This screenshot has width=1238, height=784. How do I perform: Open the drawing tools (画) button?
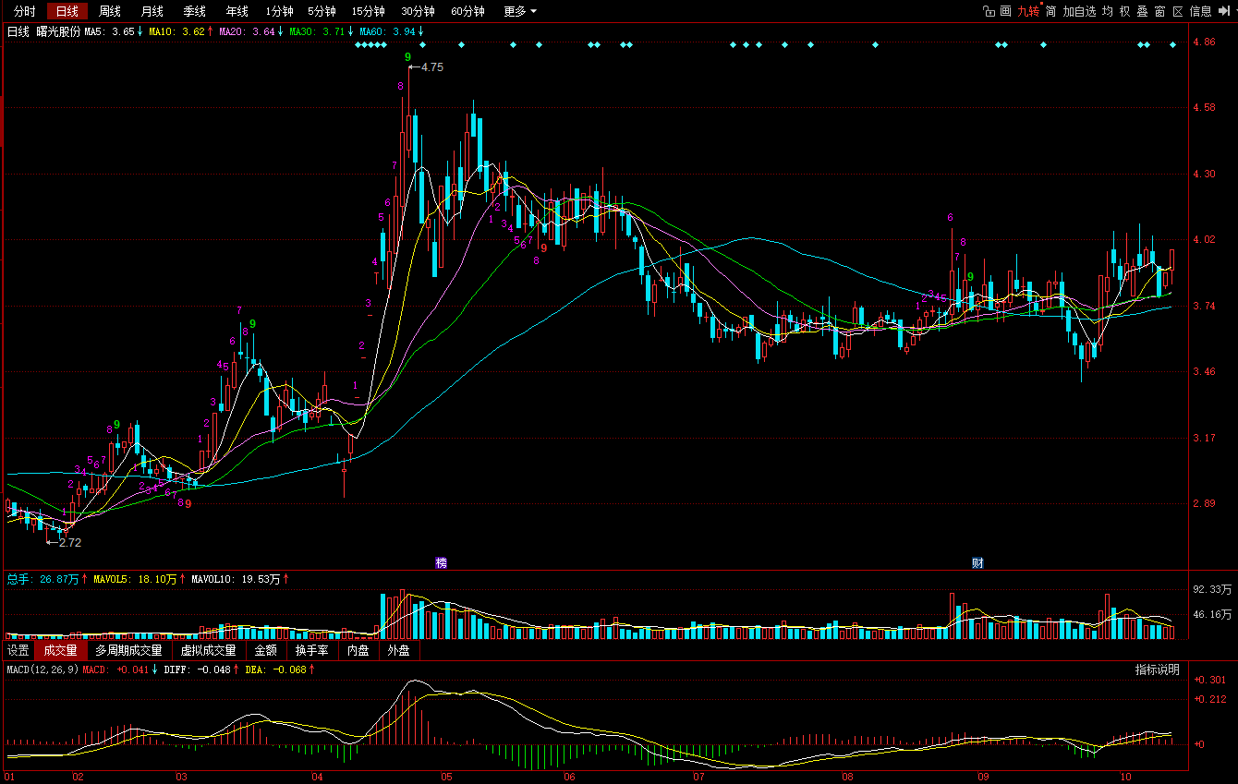coord(1005,11)
